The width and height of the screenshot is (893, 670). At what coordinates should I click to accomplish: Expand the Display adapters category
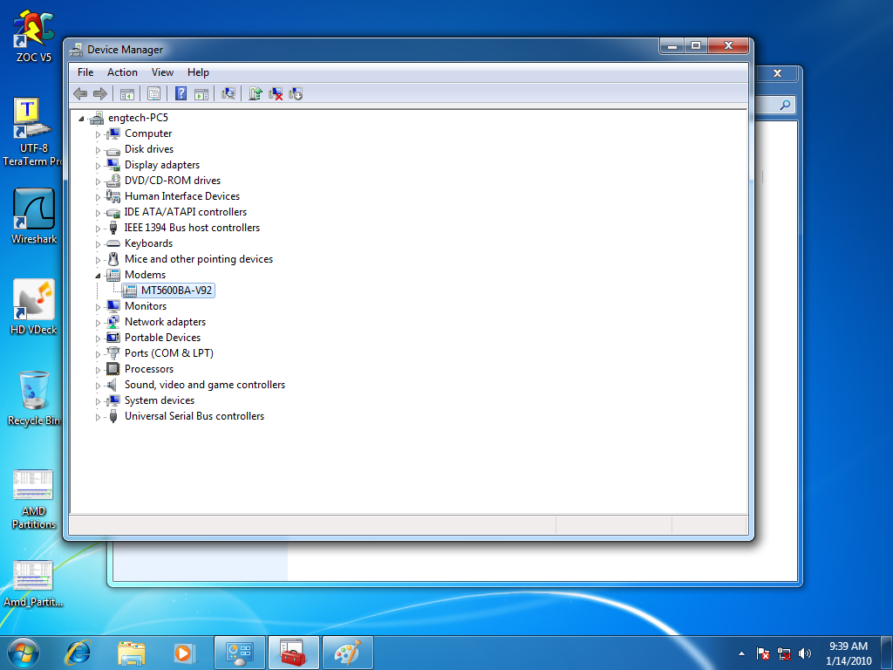pos(99,165)
